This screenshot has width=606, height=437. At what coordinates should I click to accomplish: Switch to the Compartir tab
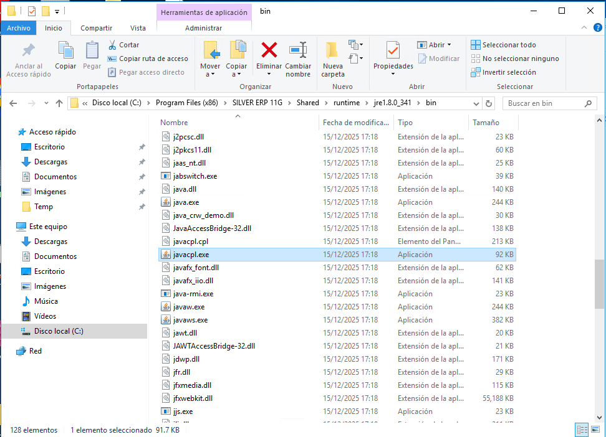pyautogui.click(x=96, y=28)
